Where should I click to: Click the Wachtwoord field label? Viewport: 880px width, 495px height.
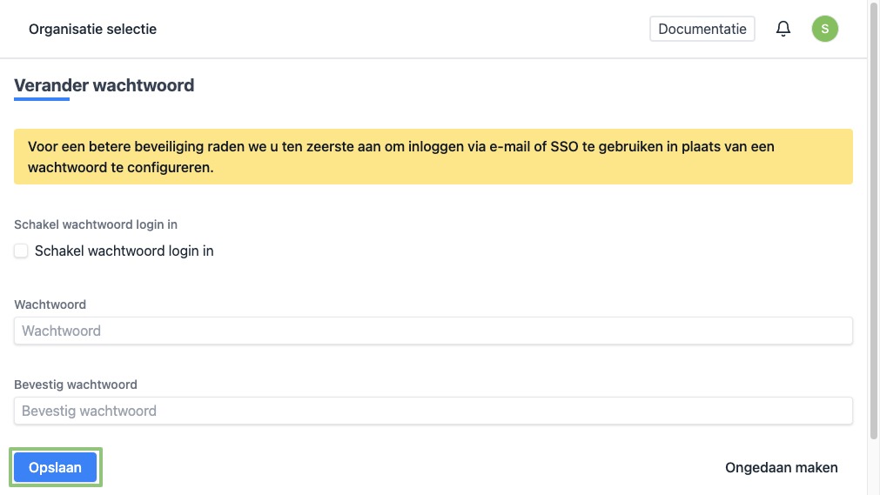coord(50,304)
